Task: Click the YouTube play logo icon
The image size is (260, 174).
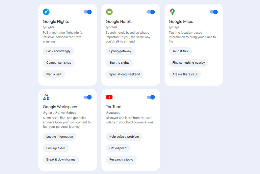Action: (x=109, y=97)
